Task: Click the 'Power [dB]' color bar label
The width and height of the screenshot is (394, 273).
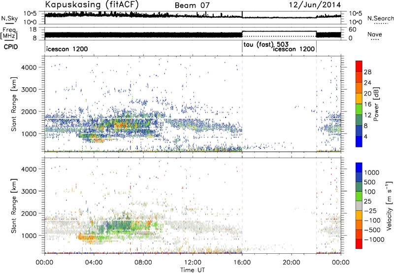Action: (x=376, y=104)
